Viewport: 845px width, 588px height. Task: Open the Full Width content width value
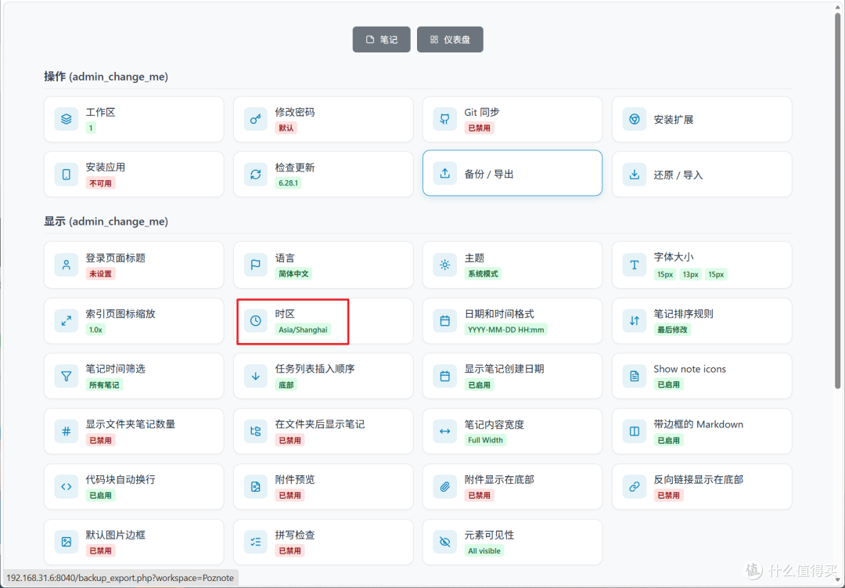coord(486,440)
